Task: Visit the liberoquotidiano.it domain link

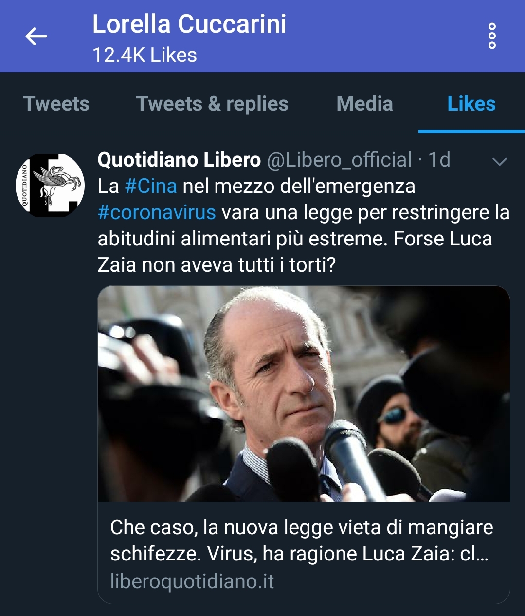Action: coord(192,581)
